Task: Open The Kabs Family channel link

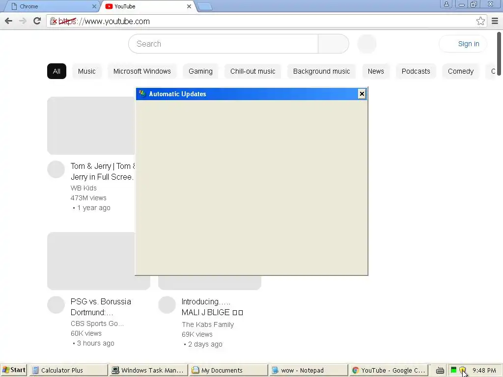Action: 208,324
